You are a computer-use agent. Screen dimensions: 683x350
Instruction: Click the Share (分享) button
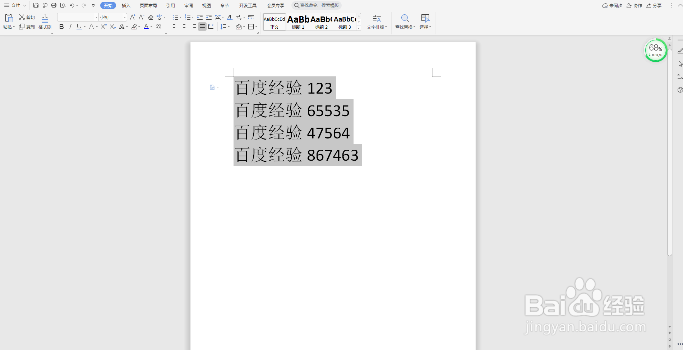pyautogui.click(x=654, y=5)
